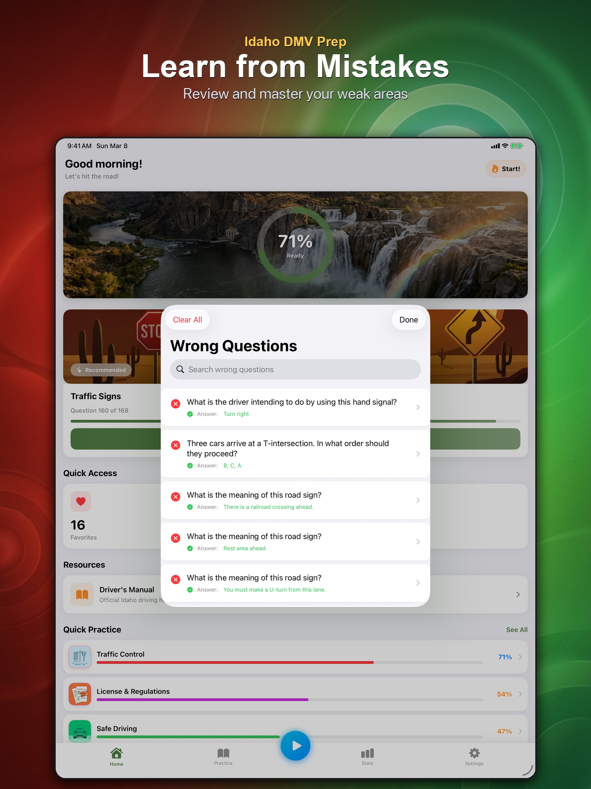Click red X icon on railroad crossing question
Viewport: 591px width, 789px height.
pyautogui.click(x=175, y=497)
